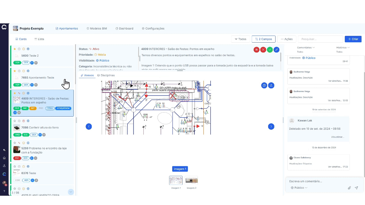Select the Anexos tab
This screenshot has height=205, width=365.
pos(87,75)
